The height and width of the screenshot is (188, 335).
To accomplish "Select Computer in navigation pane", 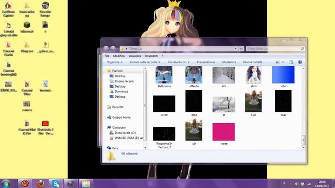I will pyautogui.click(x=116, y=127).
